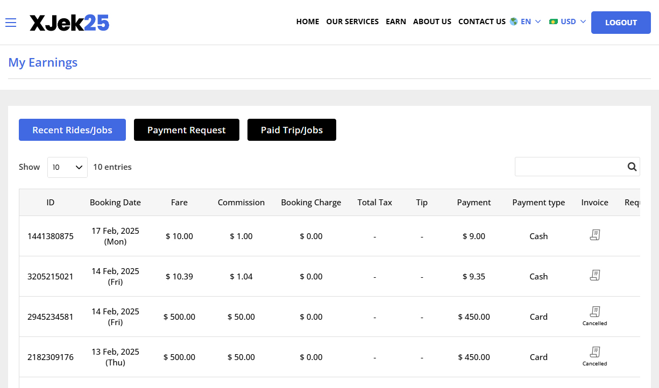Open the My Earnings heading link
Image resolution: width=659 pixels, height=388 pixels.
pos(42,62)
